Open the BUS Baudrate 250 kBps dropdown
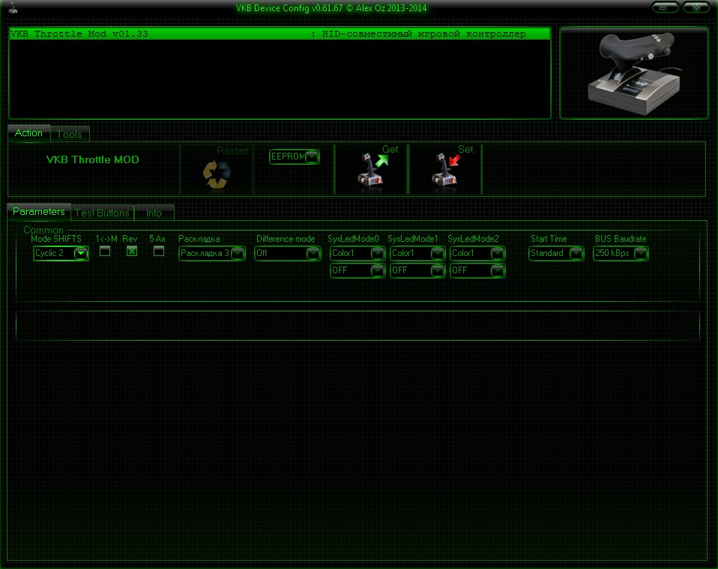 (621, 253)
